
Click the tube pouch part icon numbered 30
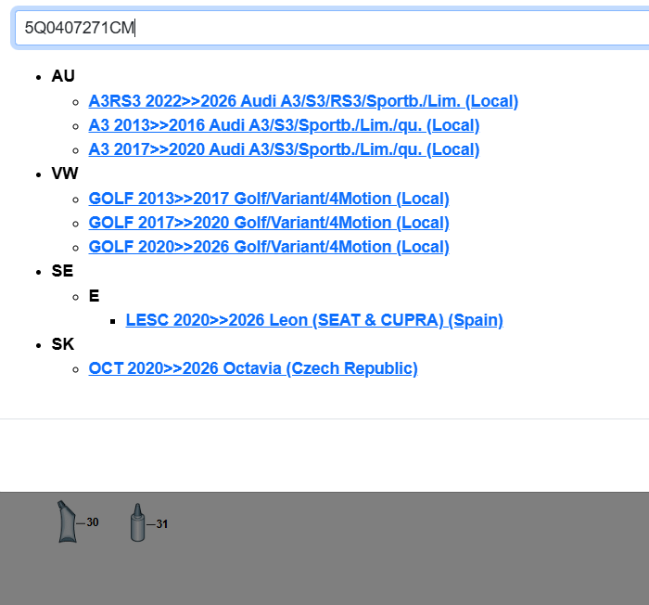[67, 522]
